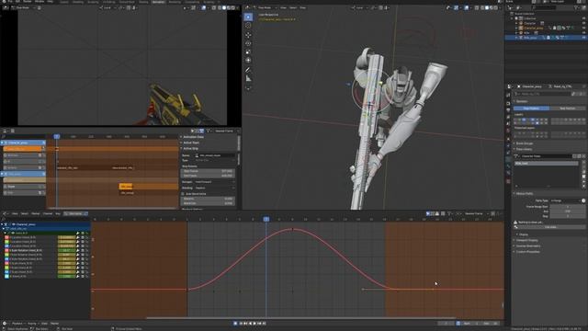Collapse the Motion Paths panel
The image size is (588, 331).
tap(525, 194)
